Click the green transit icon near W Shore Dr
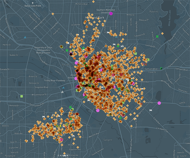Screen dimensions: 190x158 coord(157,36)
